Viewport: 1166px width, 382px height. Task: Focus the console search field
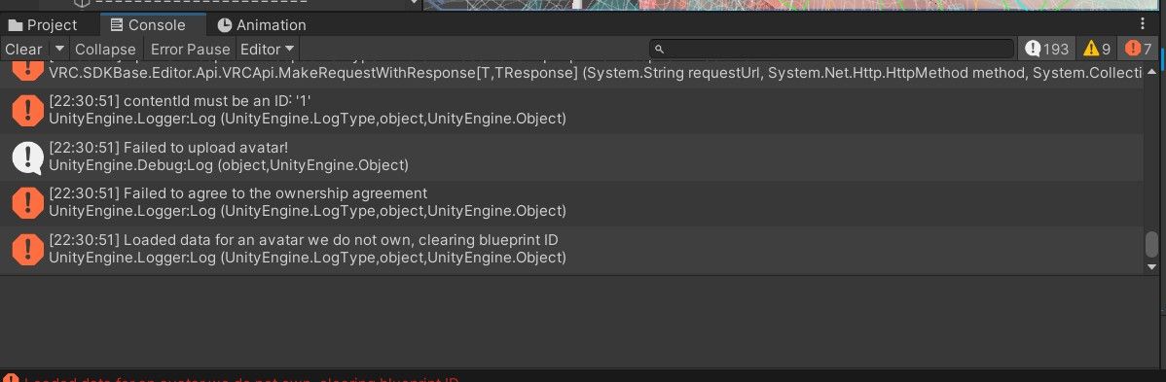point(832,49)
